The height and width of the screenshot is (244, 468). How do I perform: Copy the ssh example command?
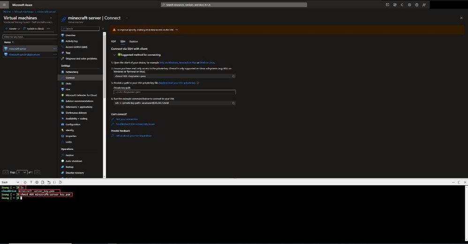pyautogui.click(x=234, y=103)
